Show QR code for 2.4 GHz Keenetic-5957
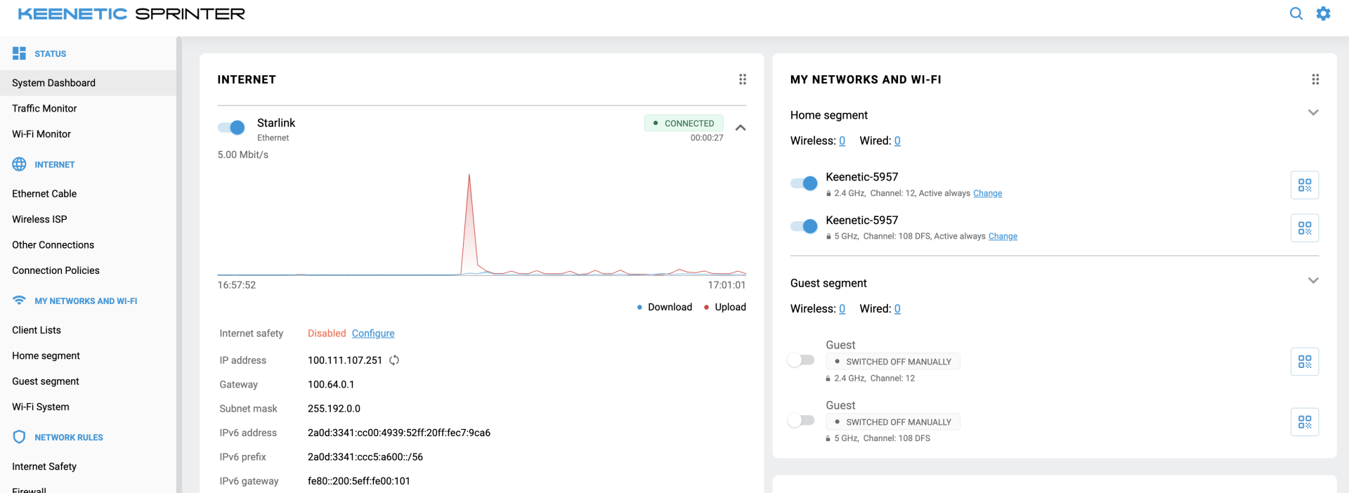The height and width of the screenshot is (493, 1349). [1304, 185]
